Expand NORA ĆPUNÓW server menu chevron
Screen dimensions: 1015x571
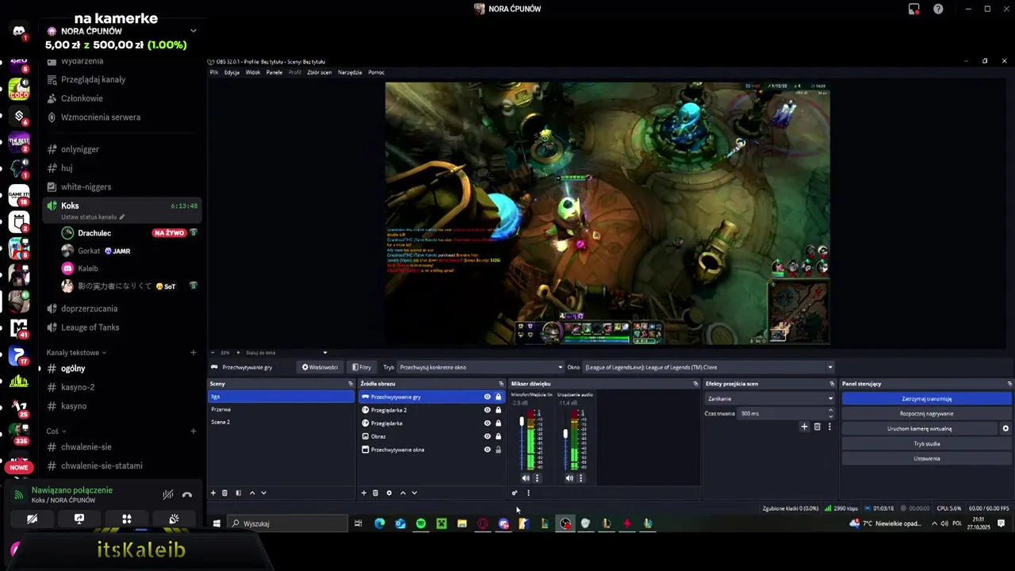point(193,31)
